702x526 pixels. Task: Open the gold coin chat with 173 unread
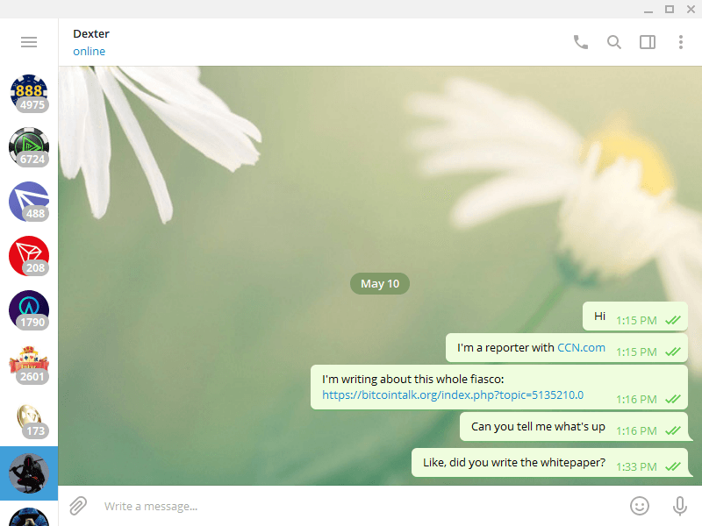coord(29,419)
